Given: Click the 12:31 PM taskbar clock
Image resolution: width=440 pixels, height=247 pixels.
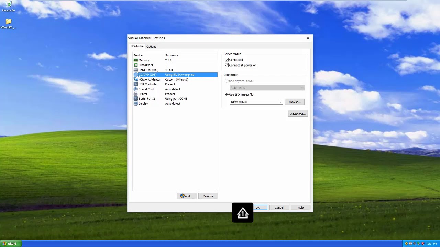Looking at the screenshot, I should (431, 244).
